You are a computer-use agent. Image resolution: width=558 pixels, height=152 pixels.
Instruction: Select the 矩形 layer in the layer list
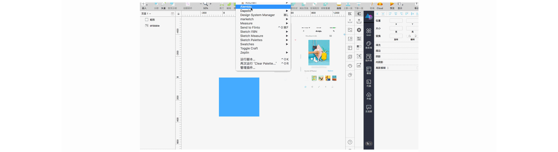tap(158, 20)
